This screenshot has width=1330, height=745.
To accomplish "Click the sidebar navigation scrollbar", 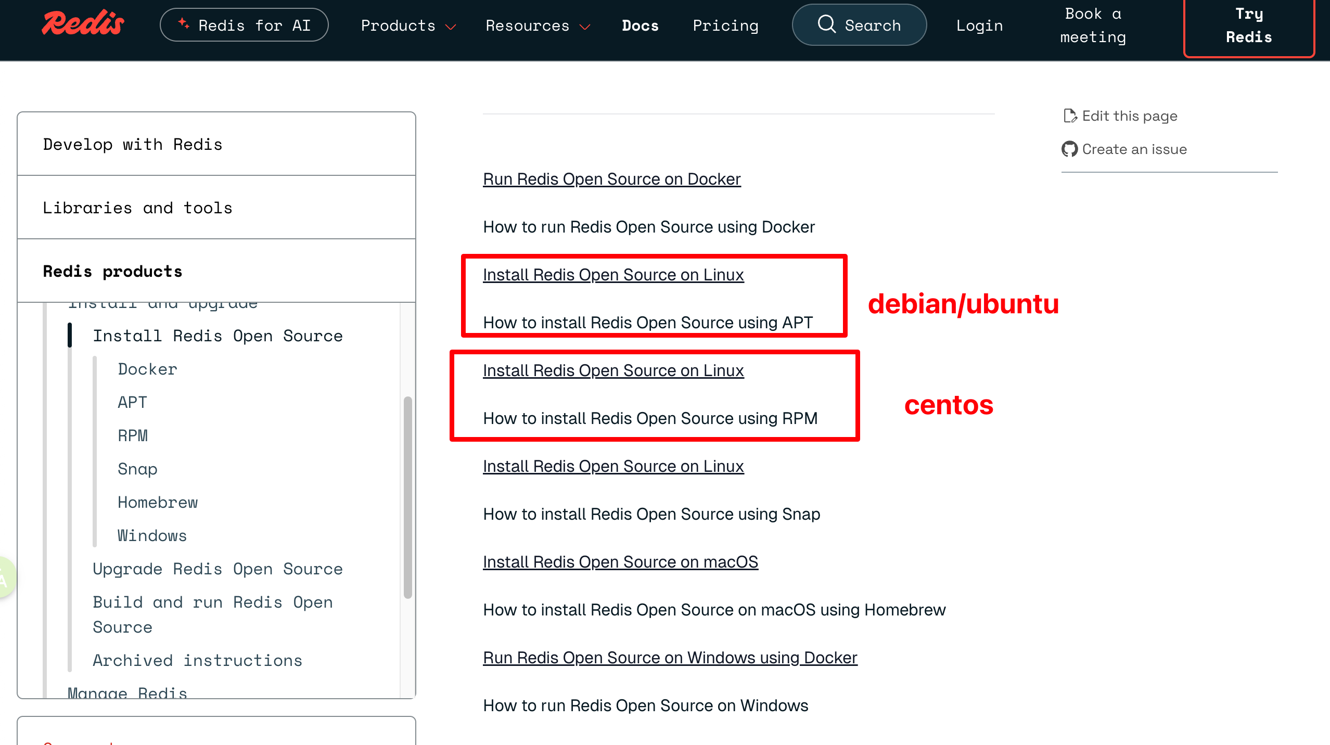I will (407, 497).
